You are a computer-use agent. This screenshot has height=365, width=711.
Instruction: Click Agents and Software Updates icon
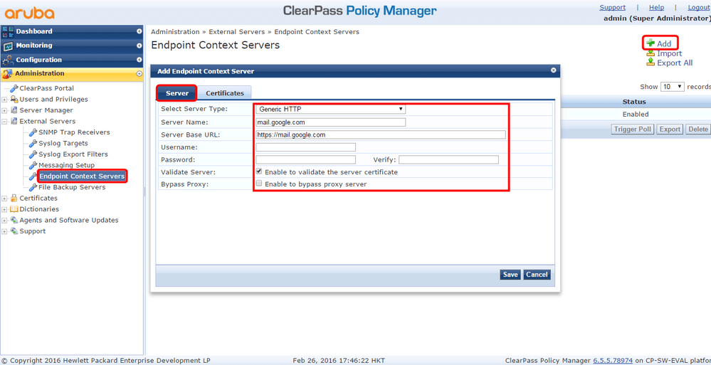(x=14, y=220)
